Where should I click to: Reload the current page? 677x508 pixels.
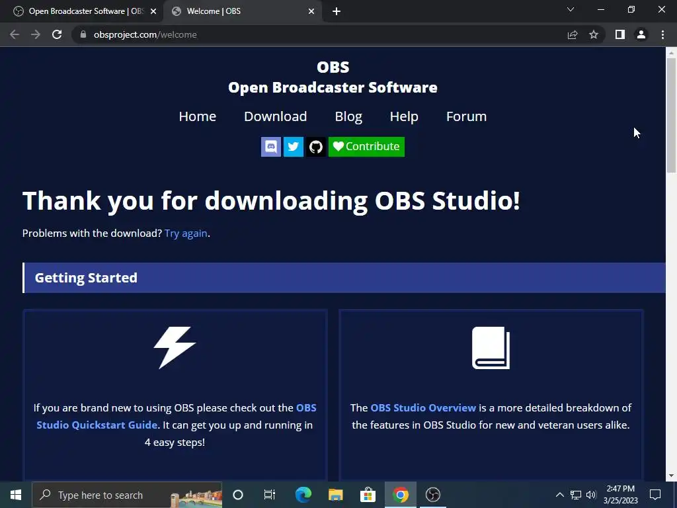point(57,34)
